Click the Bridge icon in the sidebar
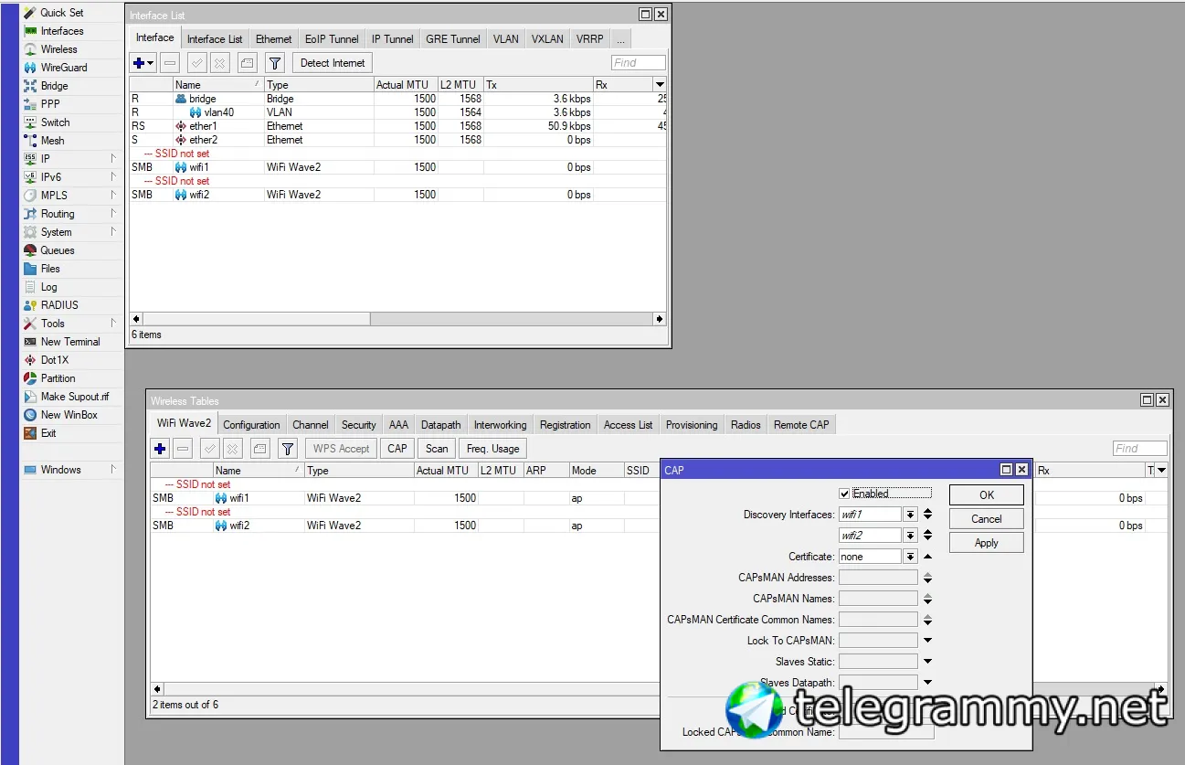1185x765 pixels. [30, 86]
